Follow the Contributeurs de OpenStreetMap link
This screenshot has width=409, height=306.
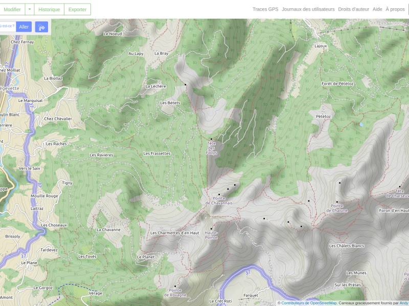(x=309, y=303)
